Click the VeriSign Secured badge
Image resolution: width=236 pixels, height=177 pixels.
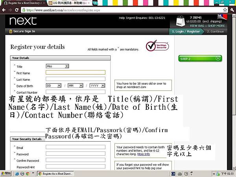pyautogui.click(x=157, y=46)
